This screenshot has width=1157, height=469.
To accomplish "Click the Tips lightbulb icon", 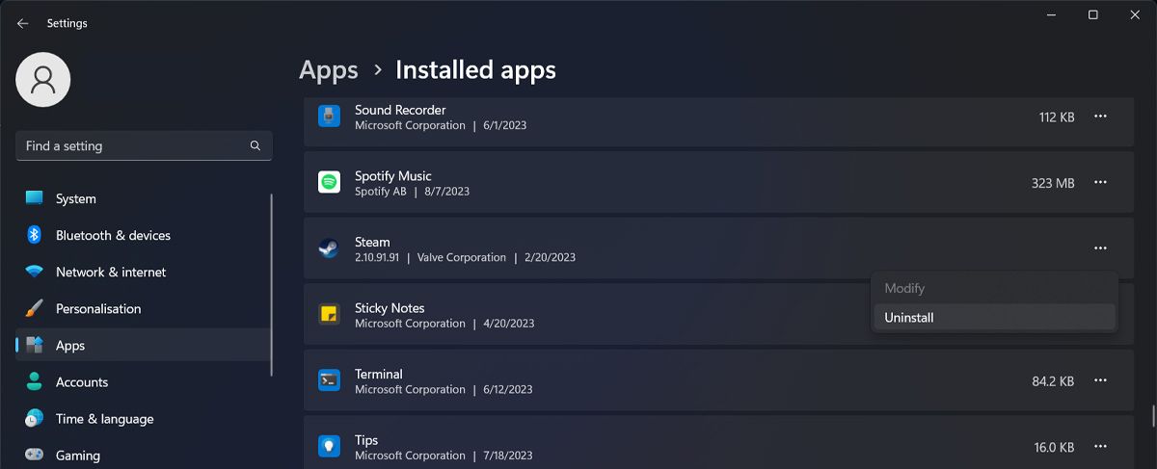I will 329,446.
